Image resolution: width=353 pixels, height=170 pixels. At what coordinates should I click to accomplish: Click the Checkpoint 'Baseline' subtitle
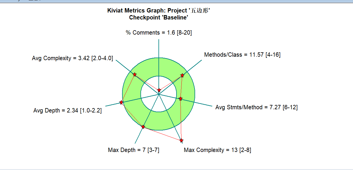click(159, 17)
